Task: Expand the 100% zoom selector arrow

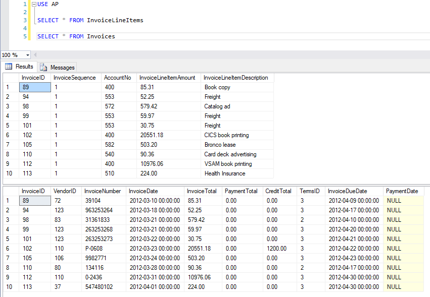Action: coord(26,54)
